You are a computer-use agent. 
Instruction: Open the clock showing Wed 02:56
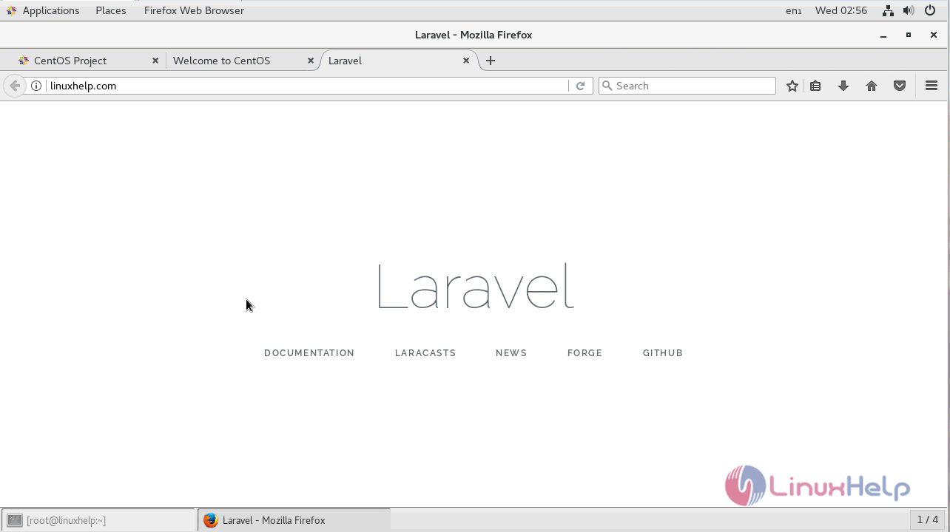(841, 10)
